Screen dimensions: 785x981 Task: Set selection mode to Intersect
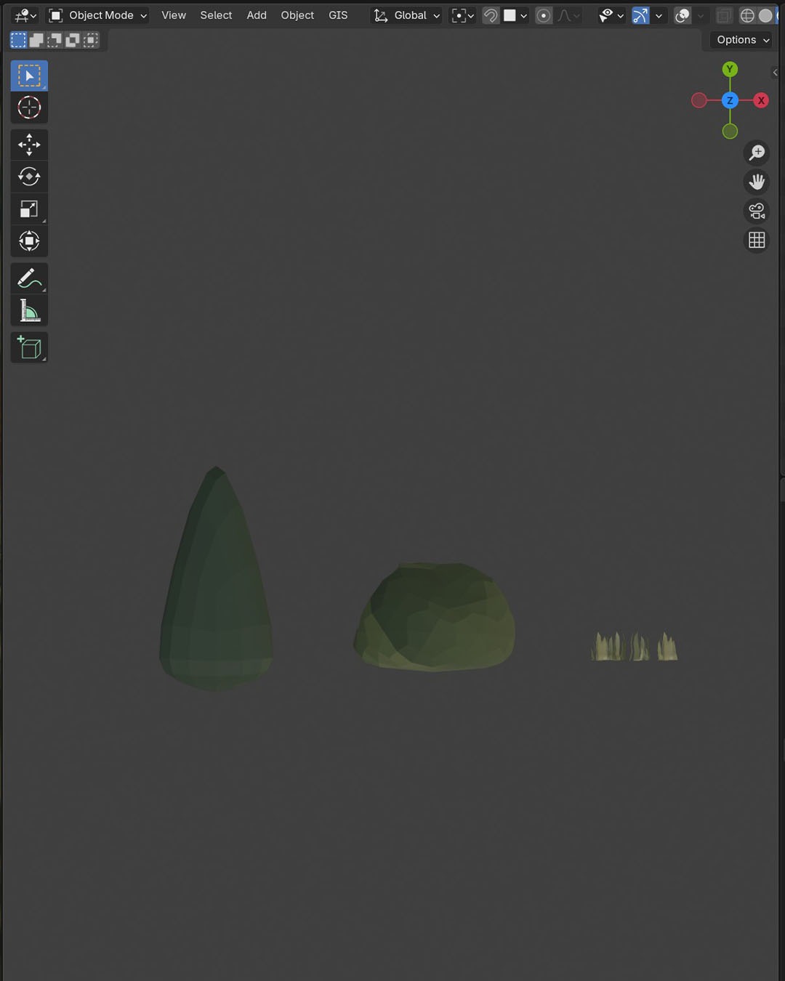(90, 40)
